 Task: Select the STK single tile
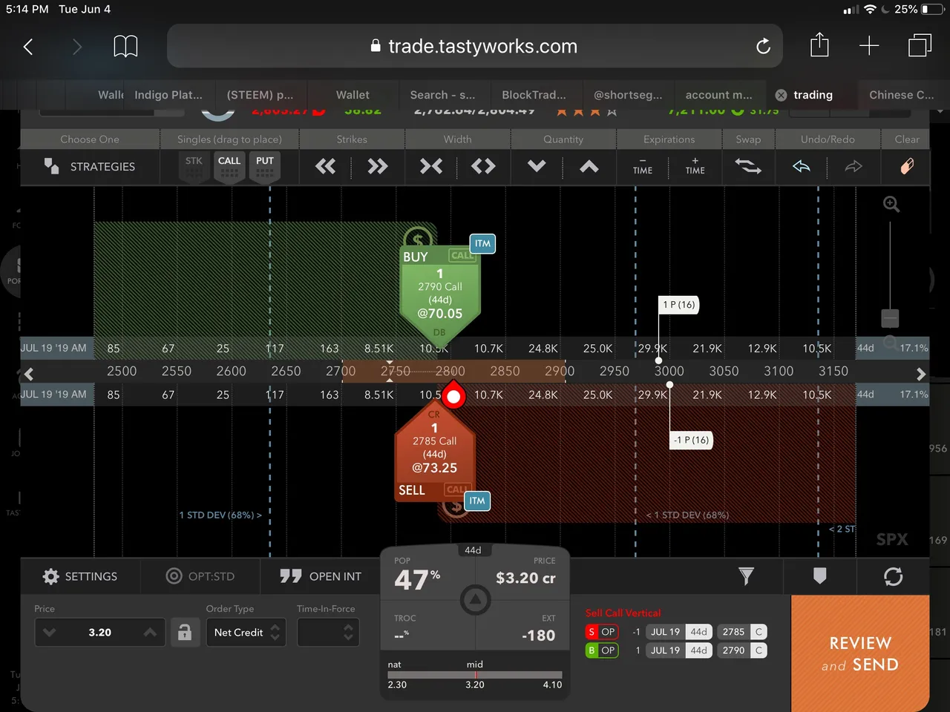pos(194,168)
